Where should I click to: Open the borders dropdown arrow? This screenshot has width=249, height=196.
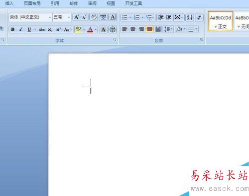coord(196,29)
